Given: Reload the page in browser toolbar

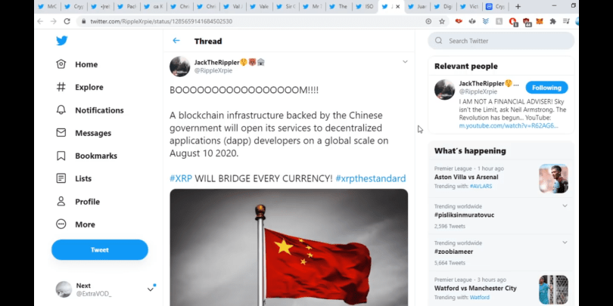Looking at the screenshot, I should pos(67,21).
